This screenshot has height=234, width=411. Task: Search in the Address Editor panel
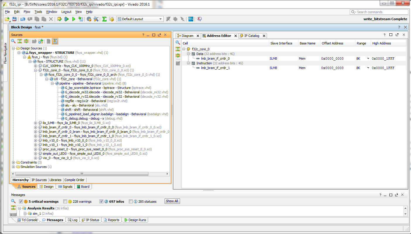point(178,43)
